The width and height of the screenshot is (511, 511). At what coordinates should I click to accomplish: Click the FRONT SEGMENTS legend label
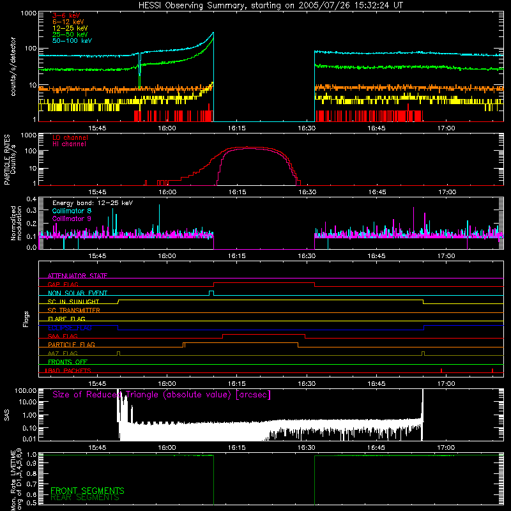[88, 491]
